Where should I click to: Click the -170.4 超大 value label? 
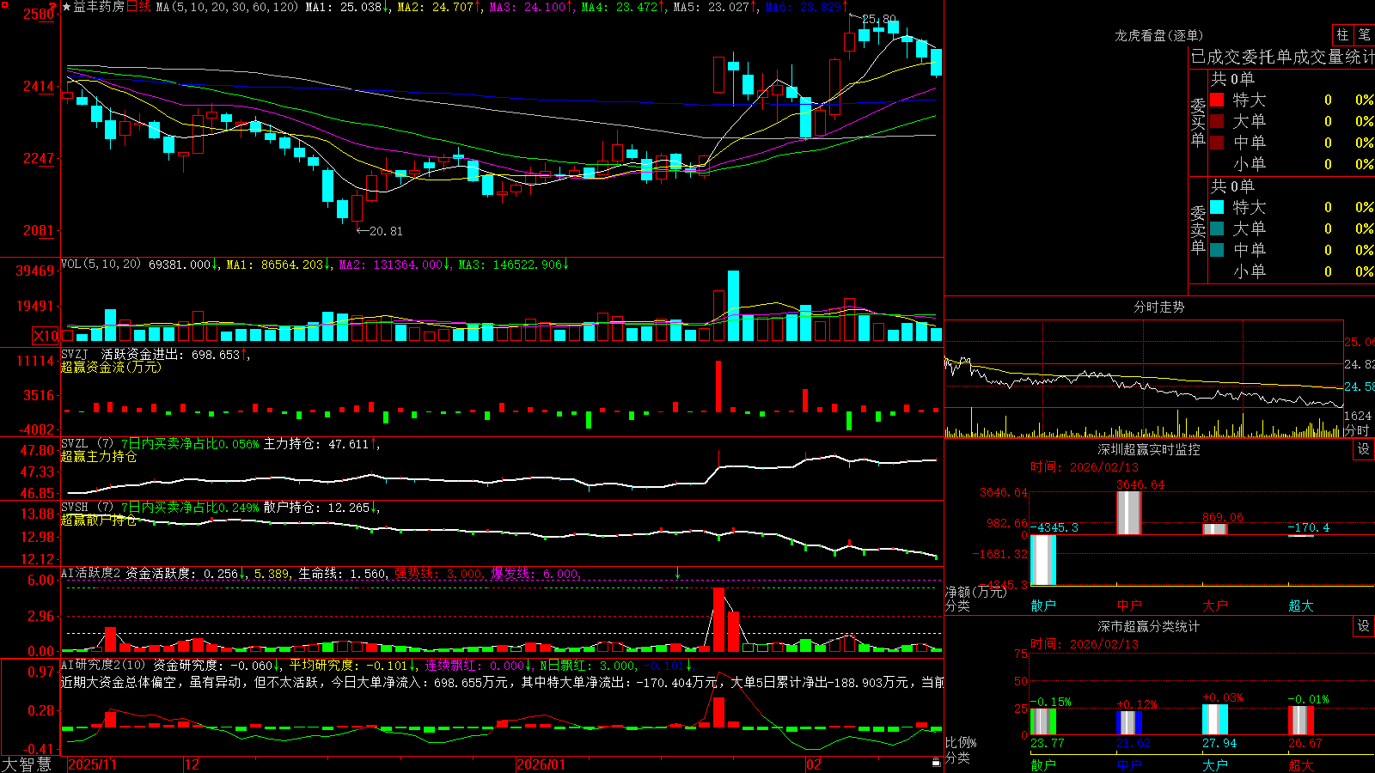pyautogui.click(x=1309, y=527)
